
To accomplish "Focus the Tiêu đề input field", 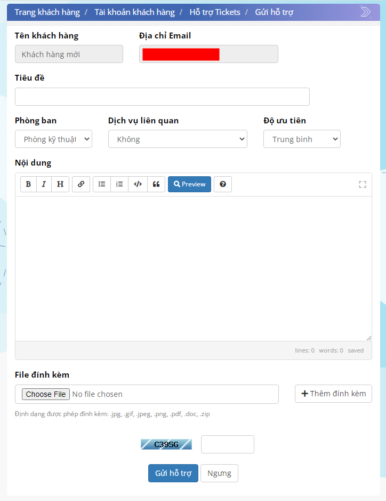I will click(x=162, y=97).
